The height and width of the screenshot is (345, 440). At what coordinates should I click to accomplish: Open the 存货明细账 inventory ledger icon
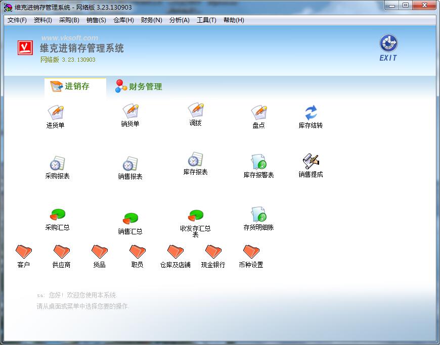click(x=258, y=219)
